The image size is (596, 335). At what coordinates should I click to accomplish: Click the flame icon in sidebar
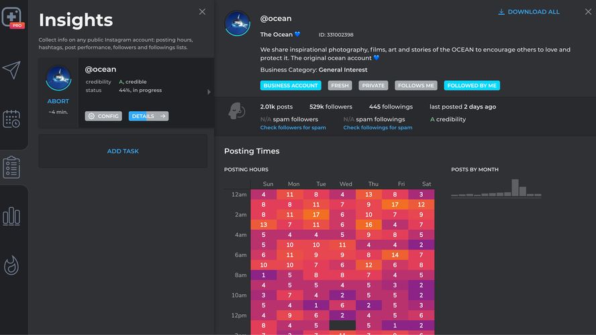click(x=11, y=265)
